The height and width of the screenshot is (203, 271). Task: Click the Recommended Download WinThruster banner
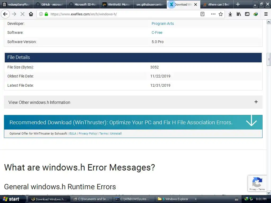coord(133,122)
